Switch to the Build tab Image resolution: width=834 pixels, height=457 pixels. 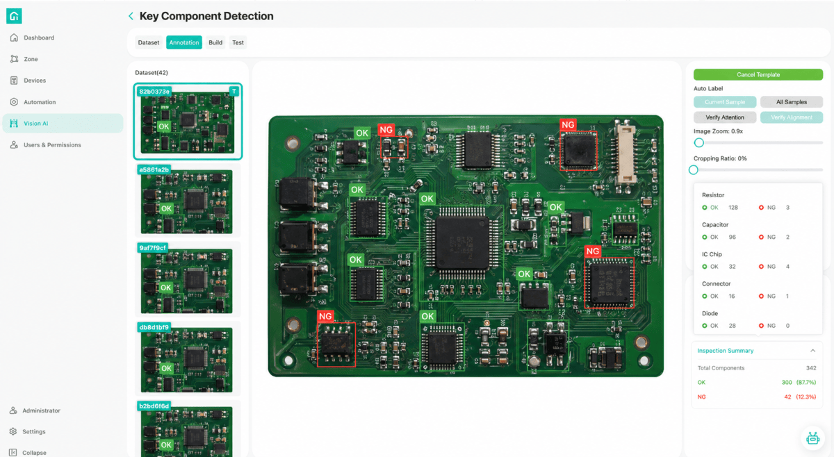click(x=215, y=42)
